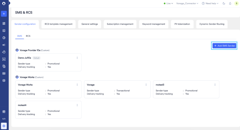The image size is (240, 130).
Task: Open the code brackets developer icon in sidebar
Action: tap(4, 119)
